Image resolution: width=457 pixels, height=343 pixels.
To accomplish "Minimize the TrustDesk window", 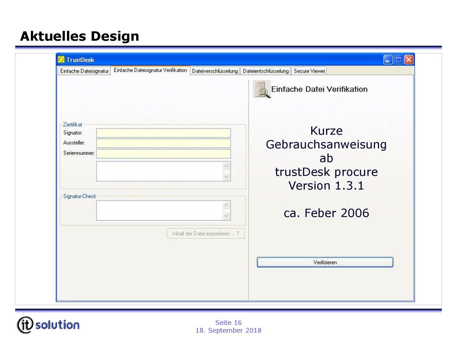I will (x=388, y=60).
